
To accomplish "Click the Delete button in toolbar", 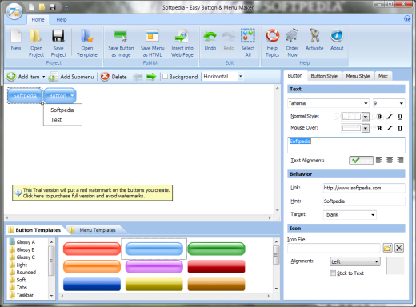I will tap(114, 77).
